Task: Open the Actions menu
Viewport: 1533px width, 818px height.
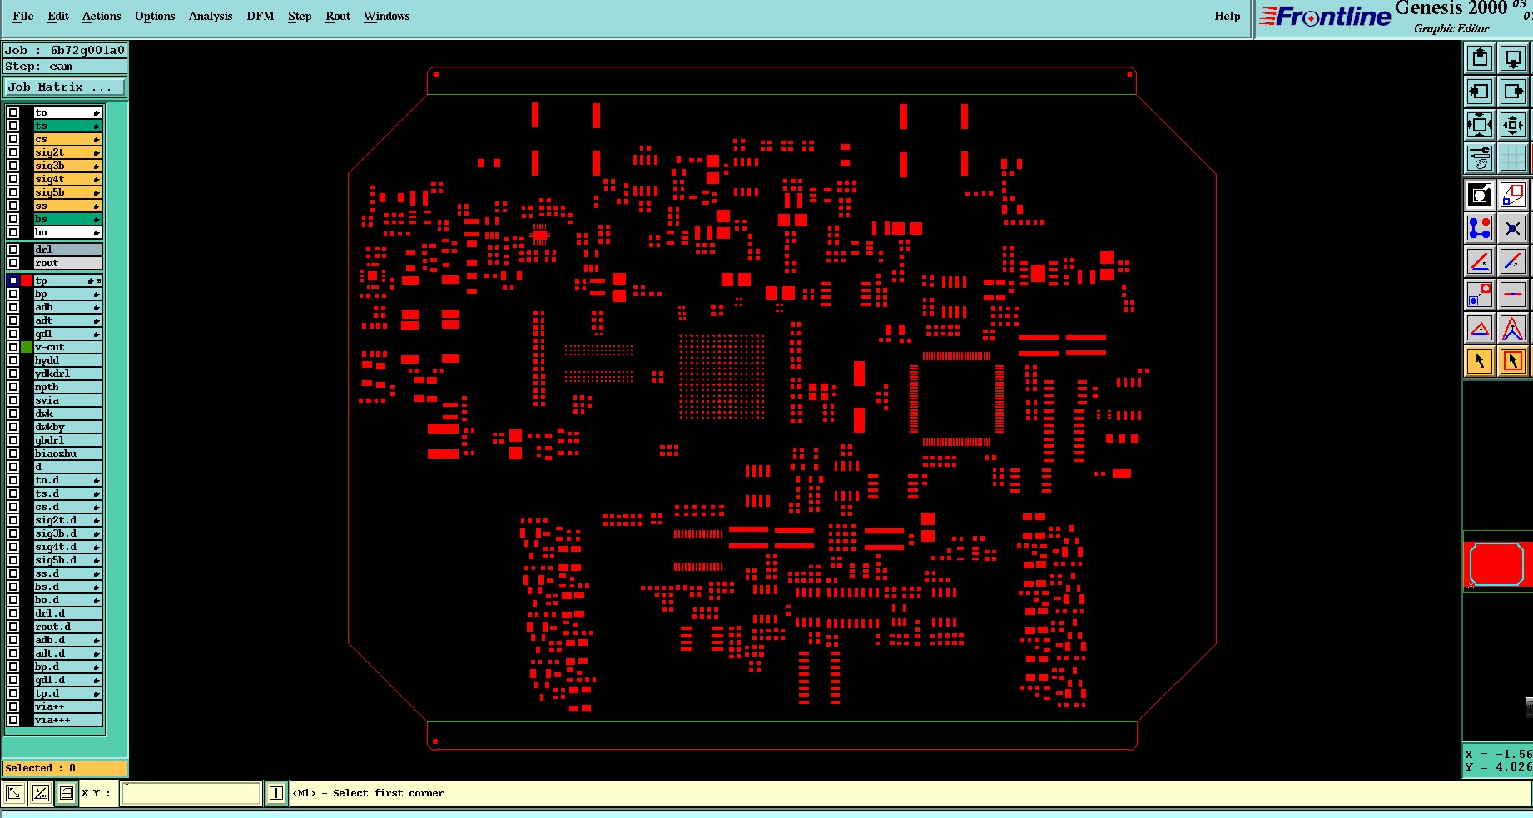Action: (x=102, y=16)
